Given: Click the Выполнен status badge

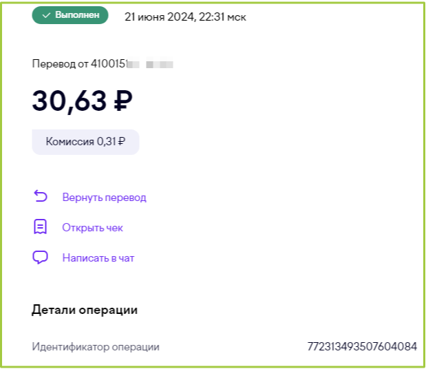Looking at the screenshot, I should (70, 15).
